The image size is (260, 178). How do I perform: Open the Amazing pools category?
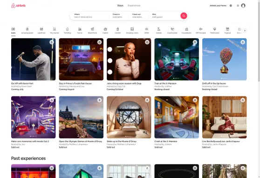pyautogui.click(x=27, y=31)
